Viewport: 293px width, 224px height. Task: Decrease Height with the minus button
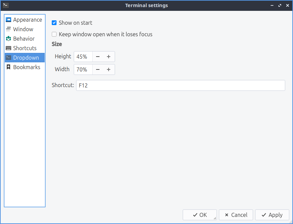pos(98,57)
